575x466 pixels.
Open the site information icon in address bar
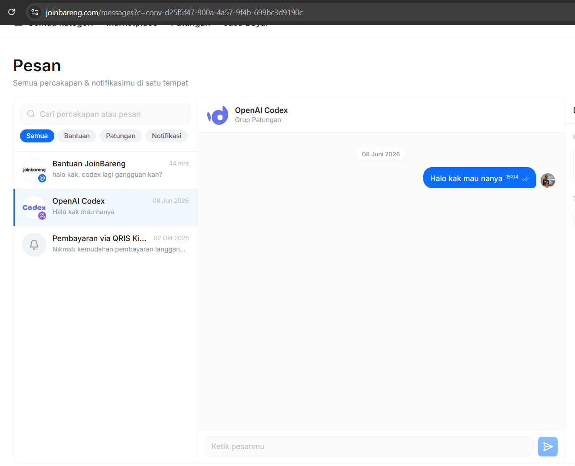coord(35,12)
